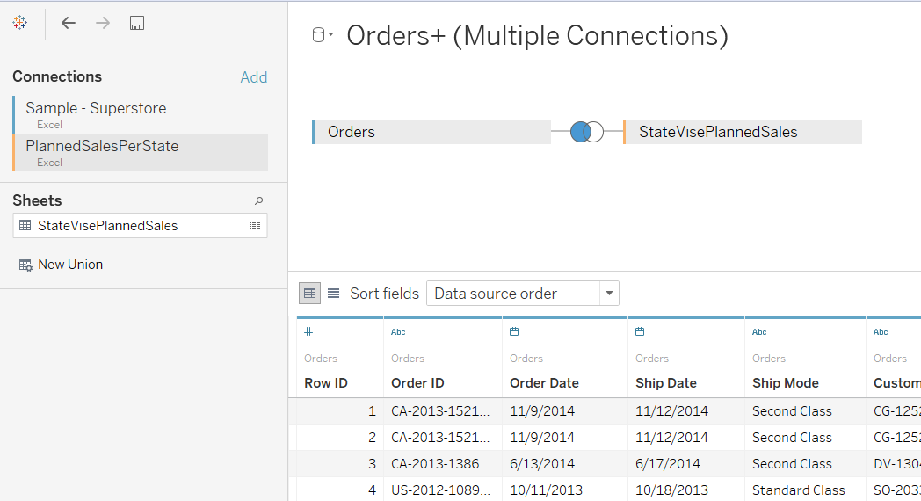The width and height of the screenshot is (921, 501).
Task: Click view data icon beside StateVisePlannedSales sheet
Action: point(255,225)
